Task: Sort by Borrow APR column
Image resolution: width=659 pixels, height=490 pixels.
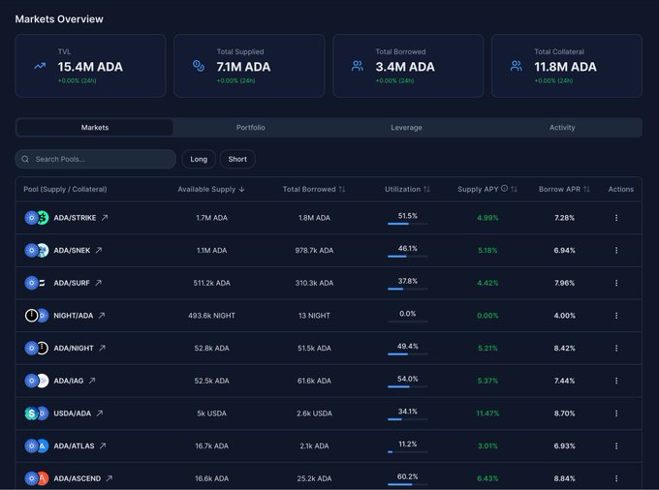Action: point(564,190)
